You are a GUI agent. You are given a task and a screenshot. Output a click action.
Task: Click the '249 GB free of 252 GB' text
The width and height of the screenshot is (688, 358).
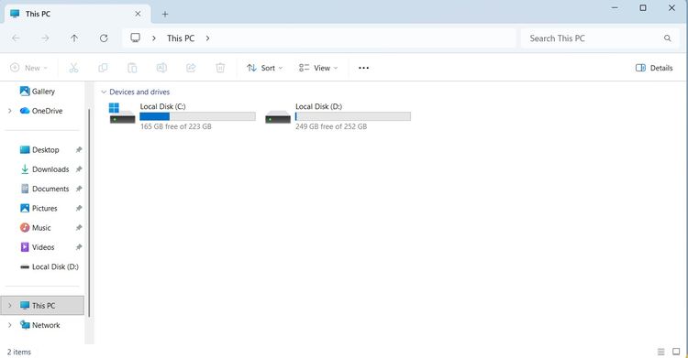pyautogui.click(x=331, y=126)
